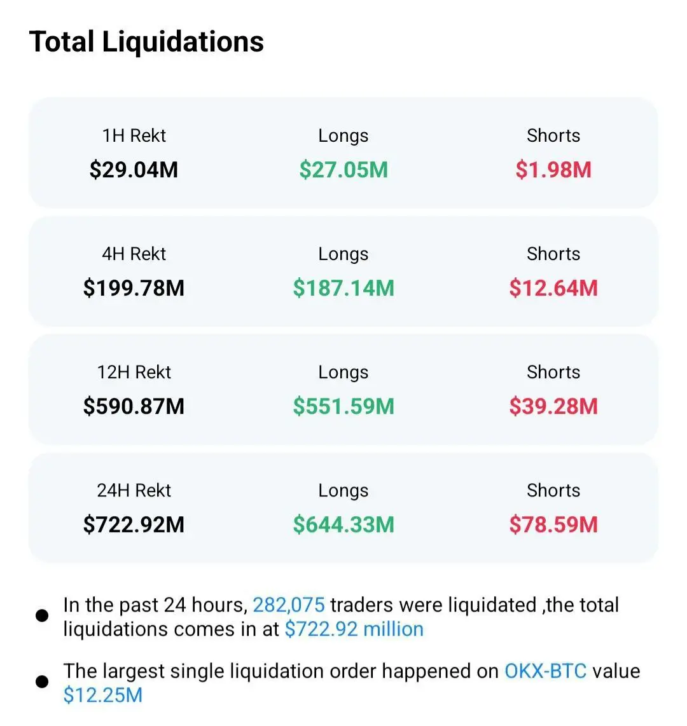Click the 1H Shorts $1.98M amount

click(x=553, y=170)
